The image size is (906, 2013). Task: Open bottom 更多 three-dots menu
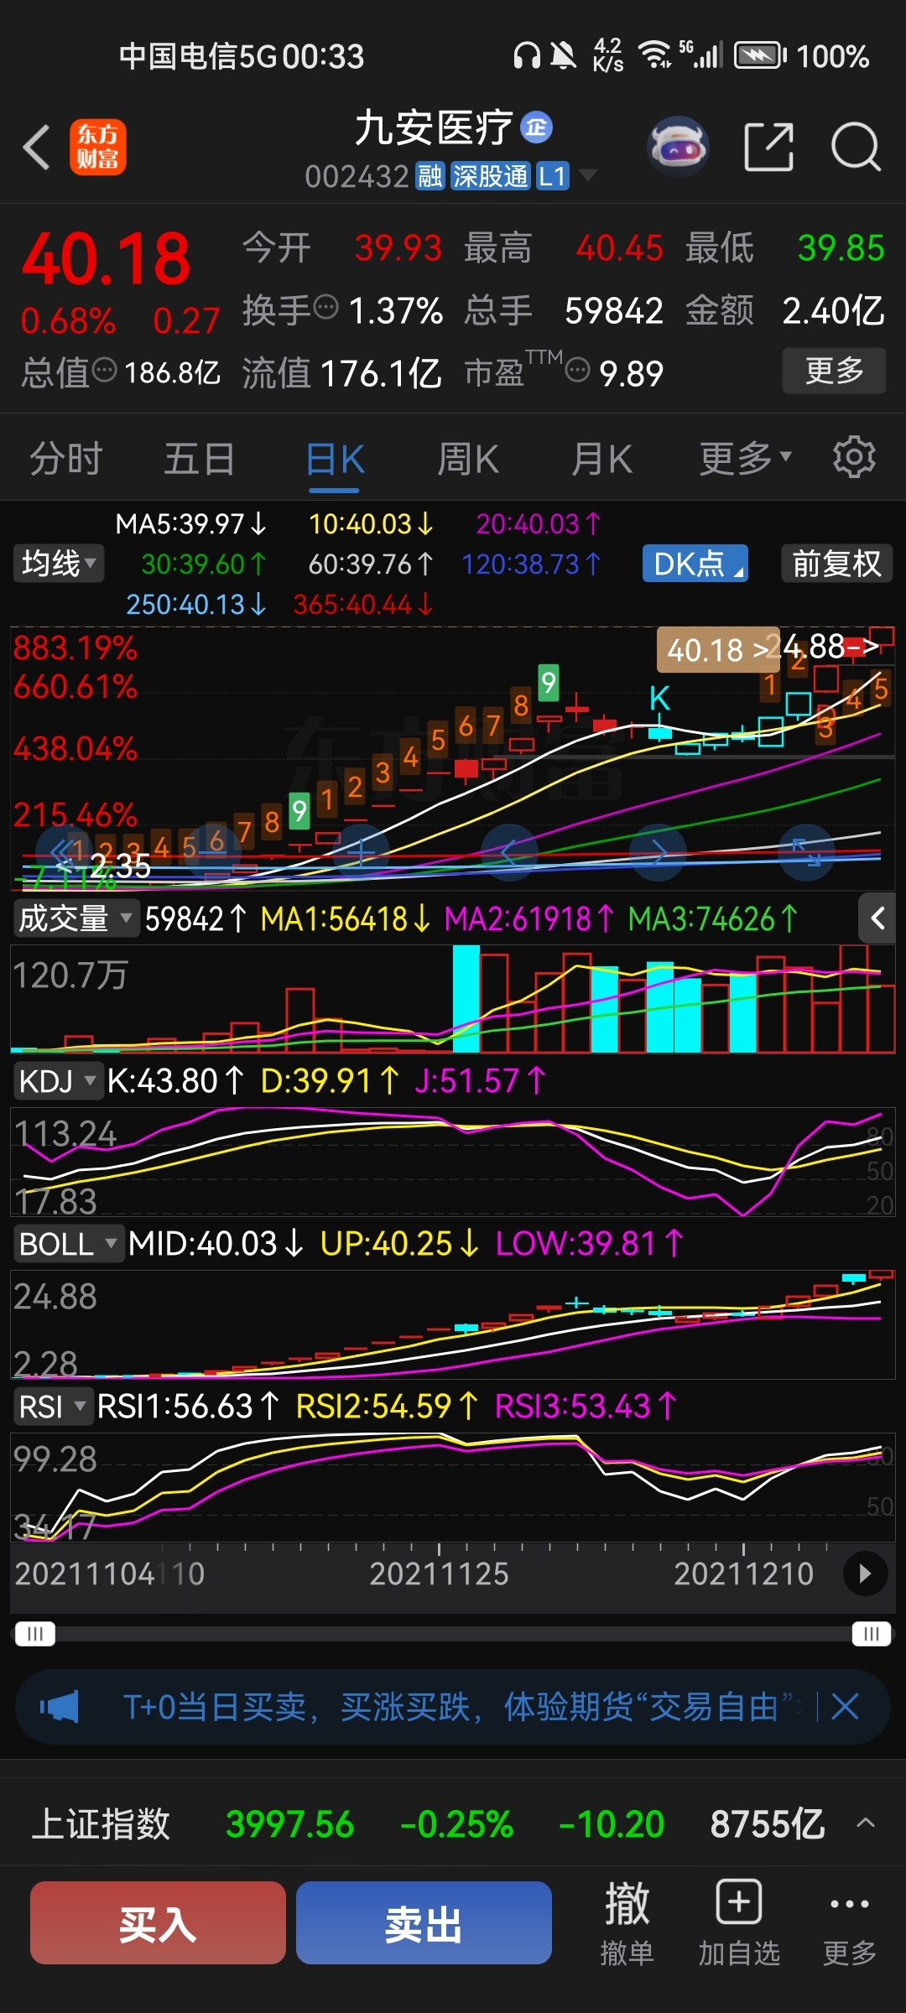pyautogui.click(x=849, y=1922)
